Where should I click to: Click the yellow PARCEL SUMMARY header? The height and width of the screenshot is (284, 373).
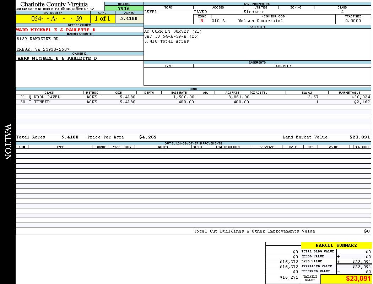pos(336,245)
